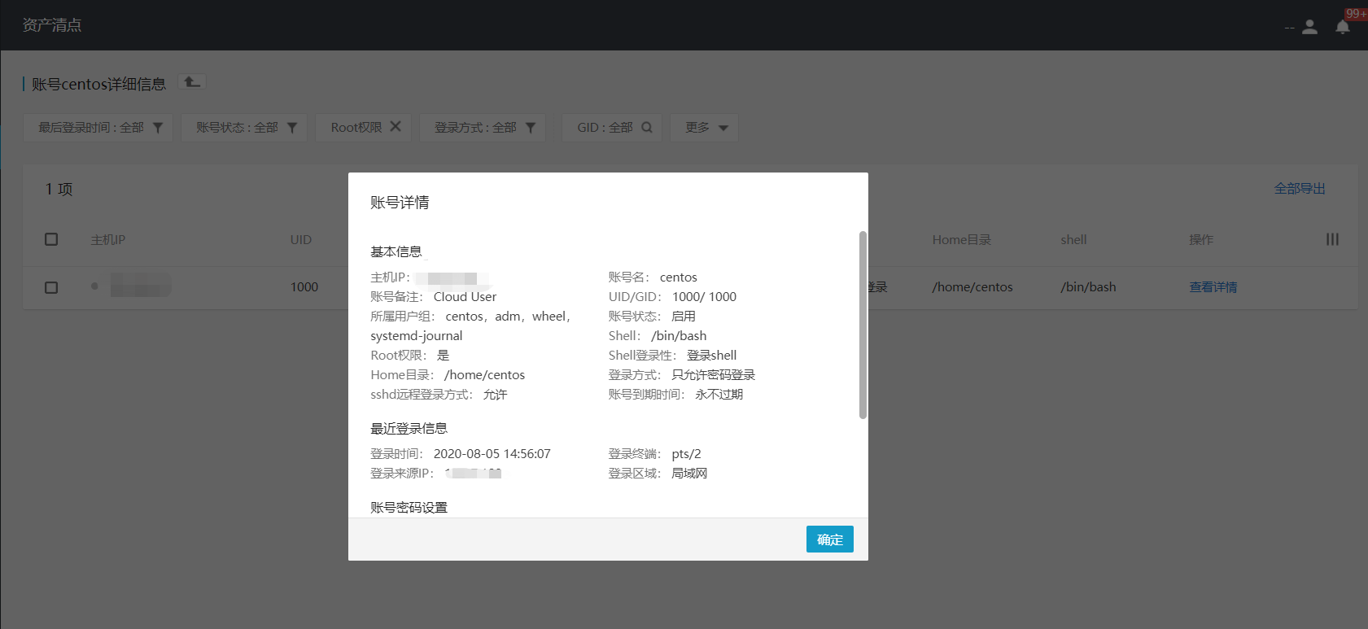Click the /home/centos table cell
Image resolution: width=1368 pixels, height=629 pixels.
[972, 287]
